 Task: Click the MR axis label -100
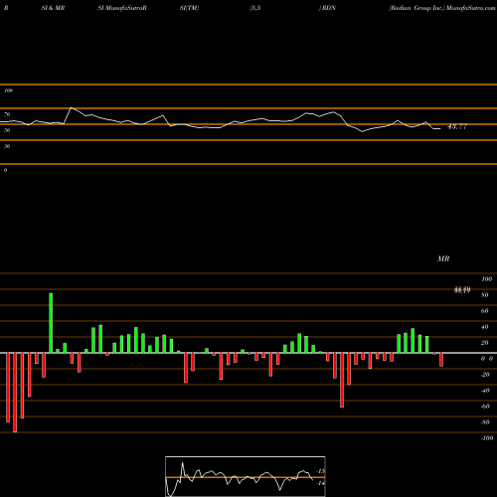pos(487,438)
